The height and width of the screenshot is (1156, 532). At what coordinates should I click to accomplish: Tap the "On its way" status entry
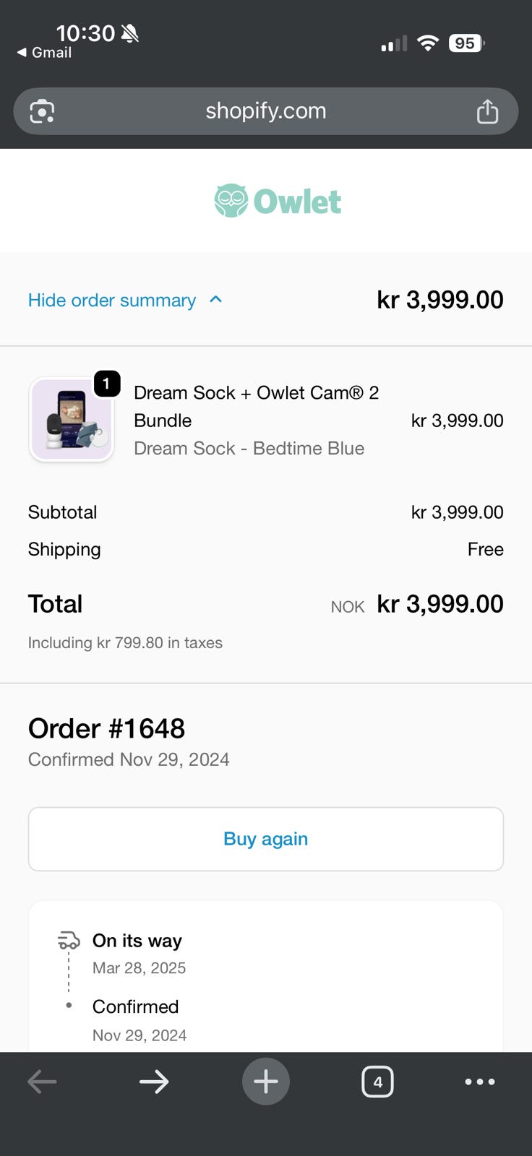coord(137,941)
